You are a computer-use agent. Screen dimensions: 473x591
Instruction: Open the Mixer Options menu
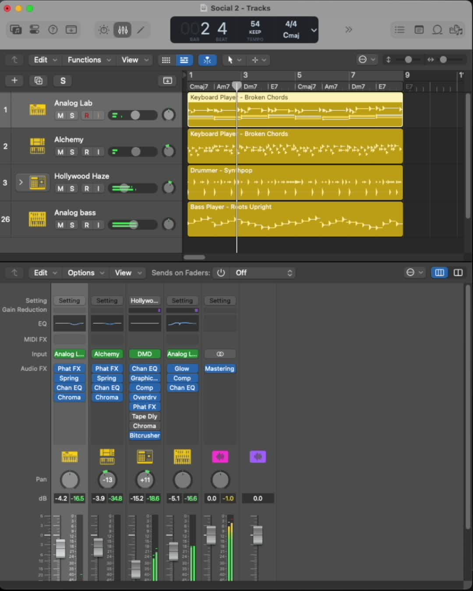tap(85, 273)
